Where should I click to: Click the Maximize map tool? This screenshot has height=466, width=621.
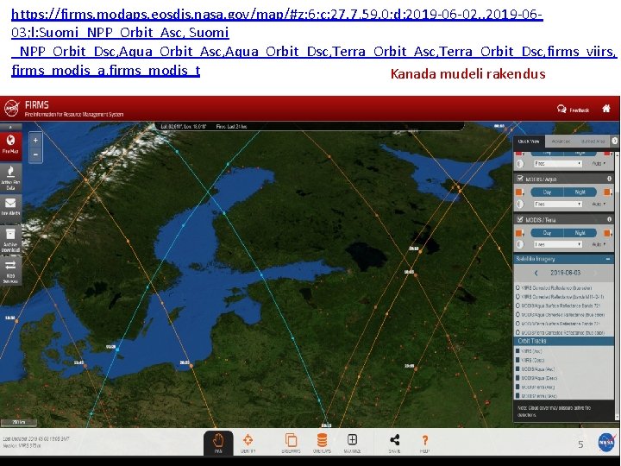(x=352, y=443)
